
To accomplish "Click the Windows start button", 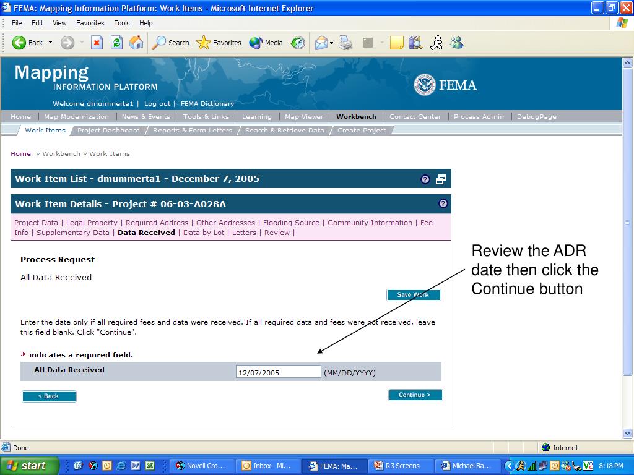I will [x=29, y=466].
